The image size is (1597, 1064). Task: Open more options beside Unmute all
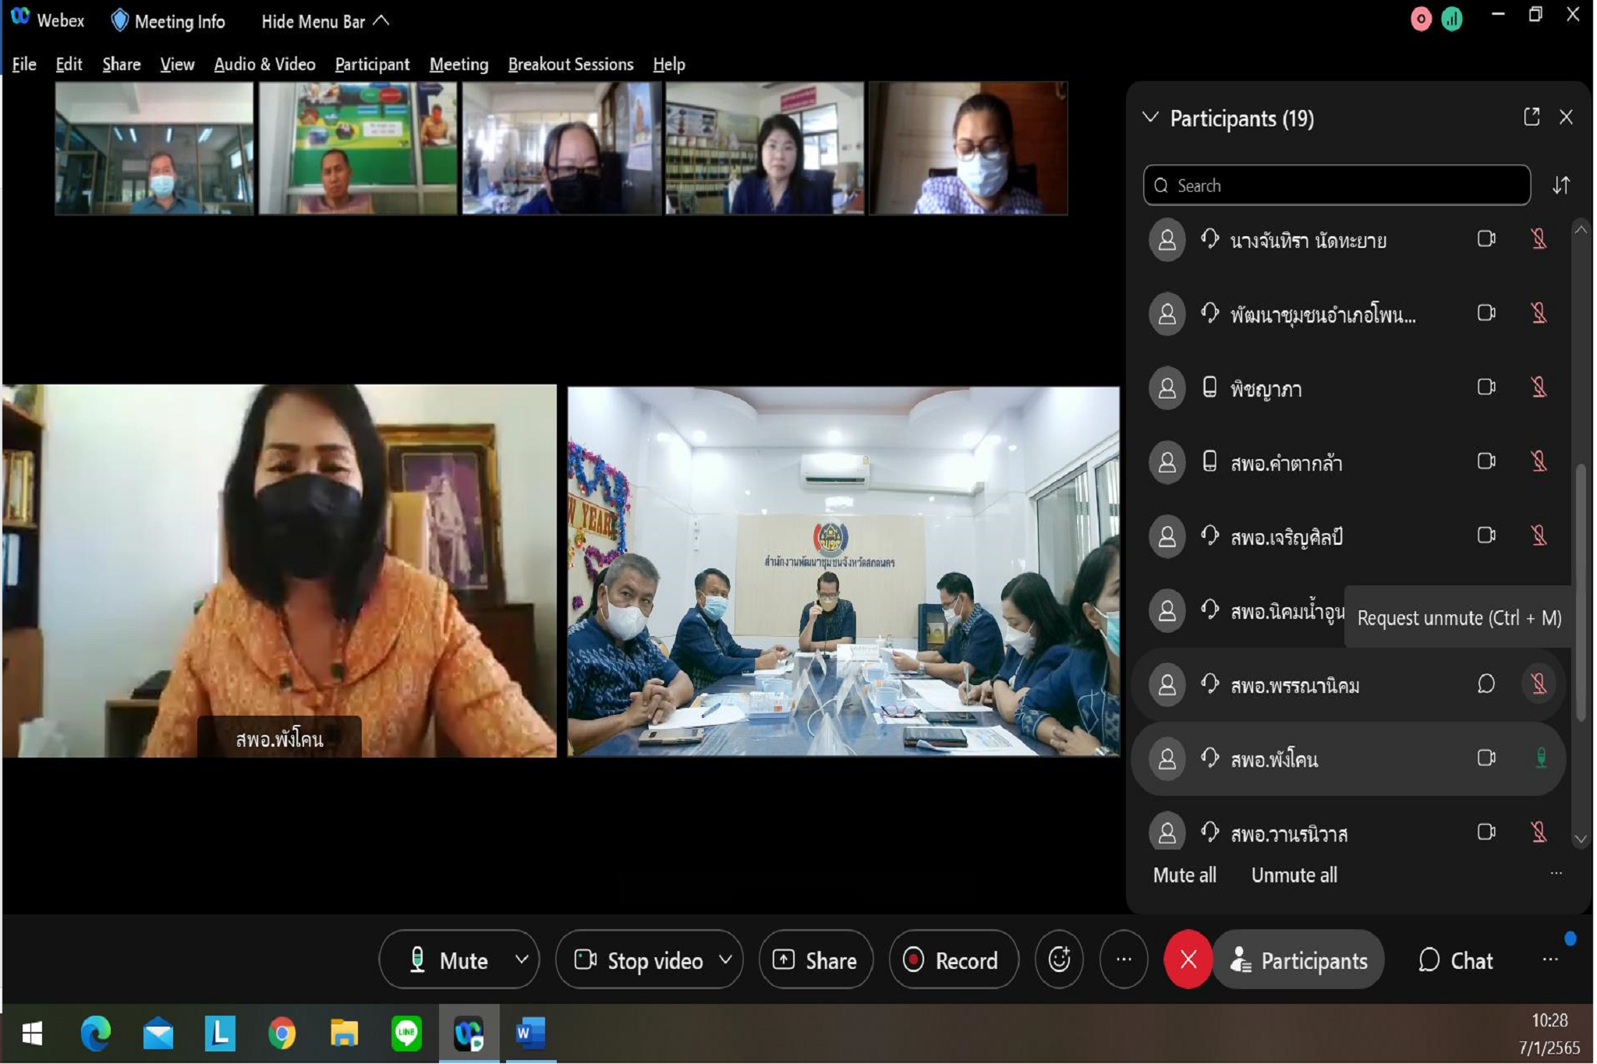click(x=1556, y=874)
